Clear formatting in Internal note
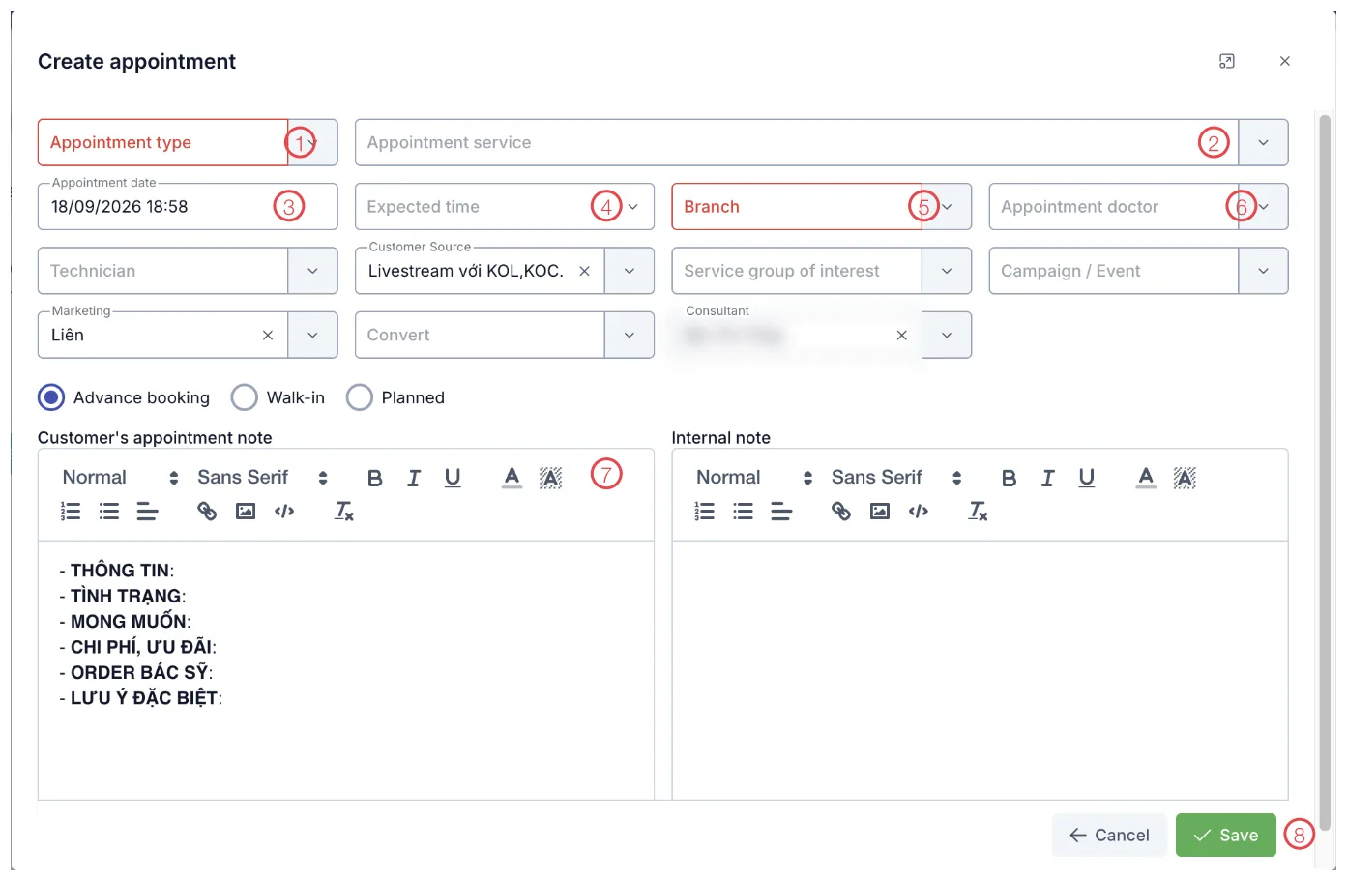Screen dimensions: 1347x881 point(979,512)
